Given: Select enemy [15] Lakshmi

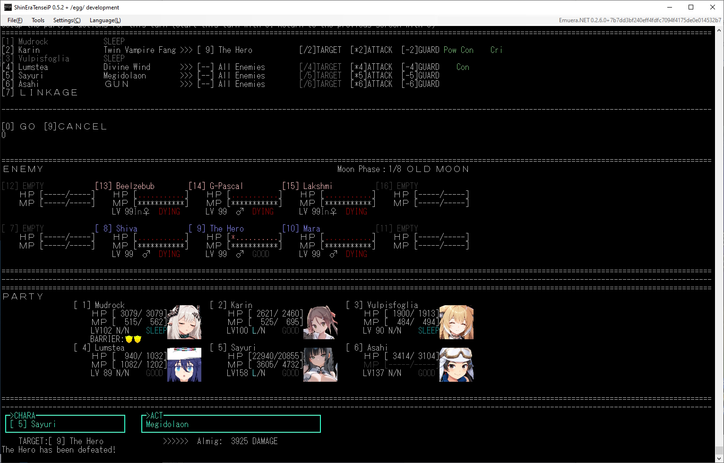Looking at the screenshot, I should 307,186.
